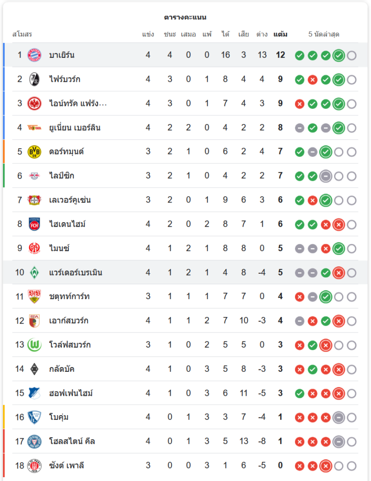Click the Union Berlin club logo

(x=34, y=127)
